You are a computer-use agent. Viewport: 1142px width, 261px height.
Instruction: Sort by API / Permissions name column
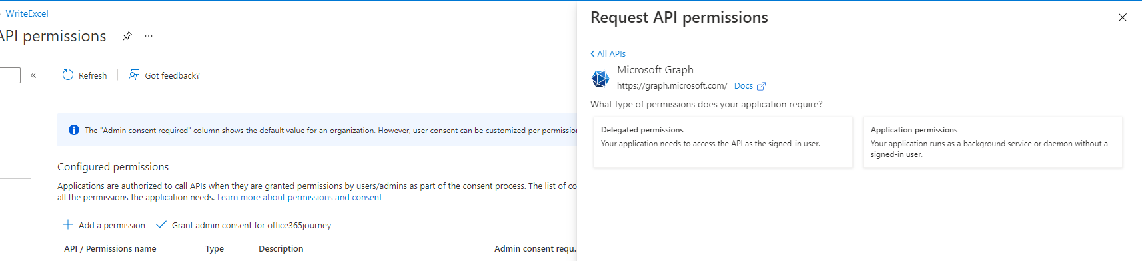click(110, 249)
